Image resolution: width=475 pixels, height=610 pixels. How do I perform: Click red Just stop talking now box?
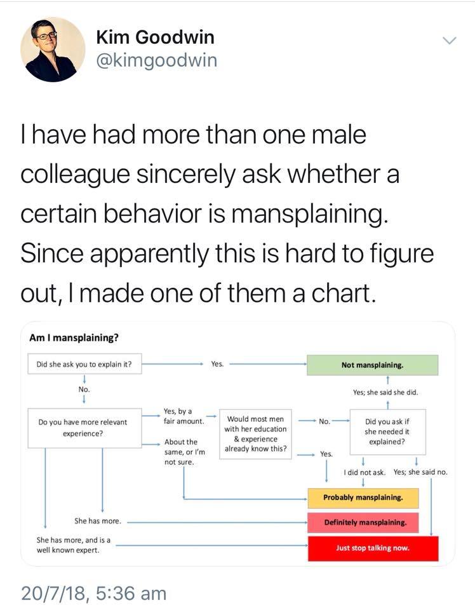pyautogui.click(x=373, y=548)
